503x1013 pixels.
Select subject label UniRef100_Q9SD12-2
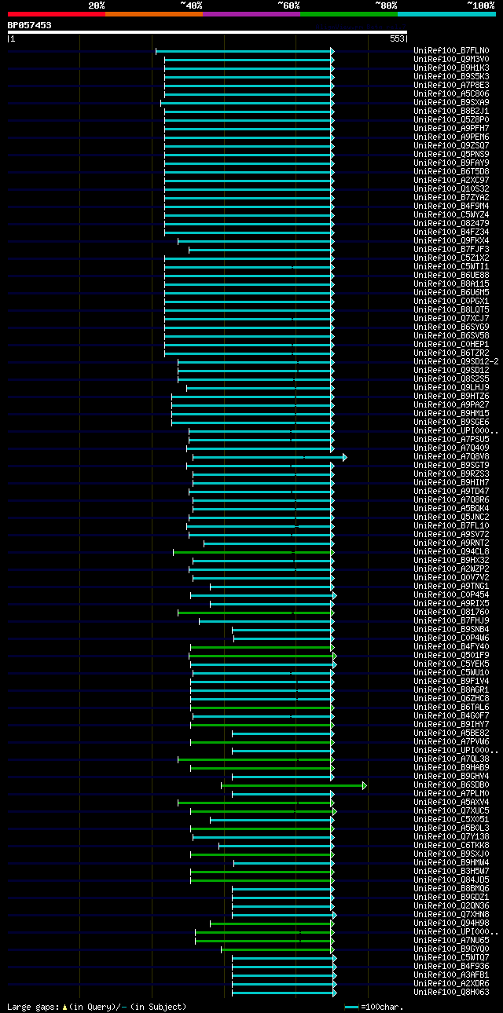(456, 362)
